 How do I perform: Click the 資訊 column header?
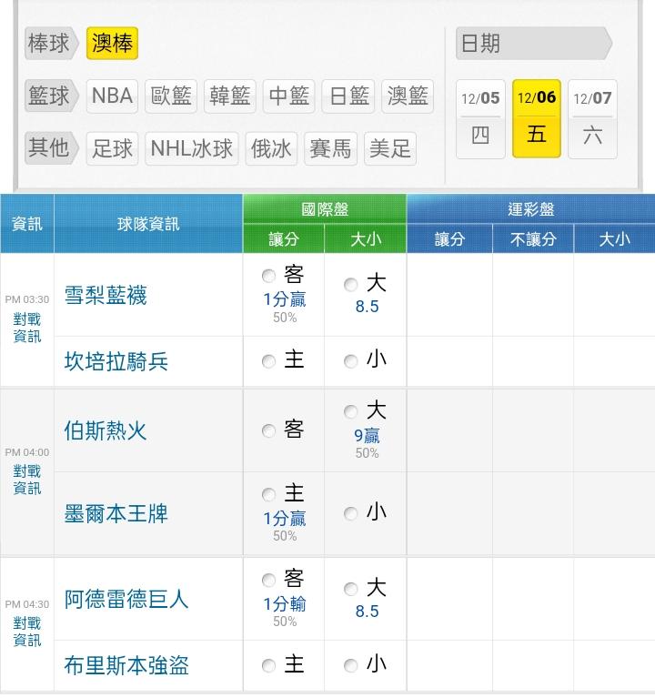27,224
